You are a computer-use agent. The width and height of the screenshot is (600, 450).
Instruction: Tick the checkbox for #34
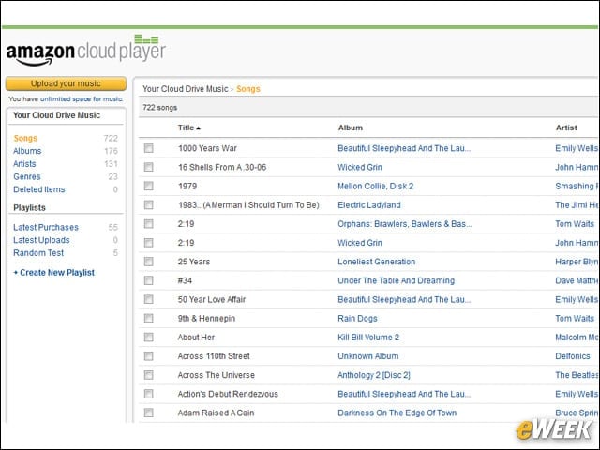click(148, 280)
